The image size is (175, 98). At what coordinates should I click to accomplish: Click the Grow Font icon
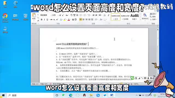coord(60,15)
